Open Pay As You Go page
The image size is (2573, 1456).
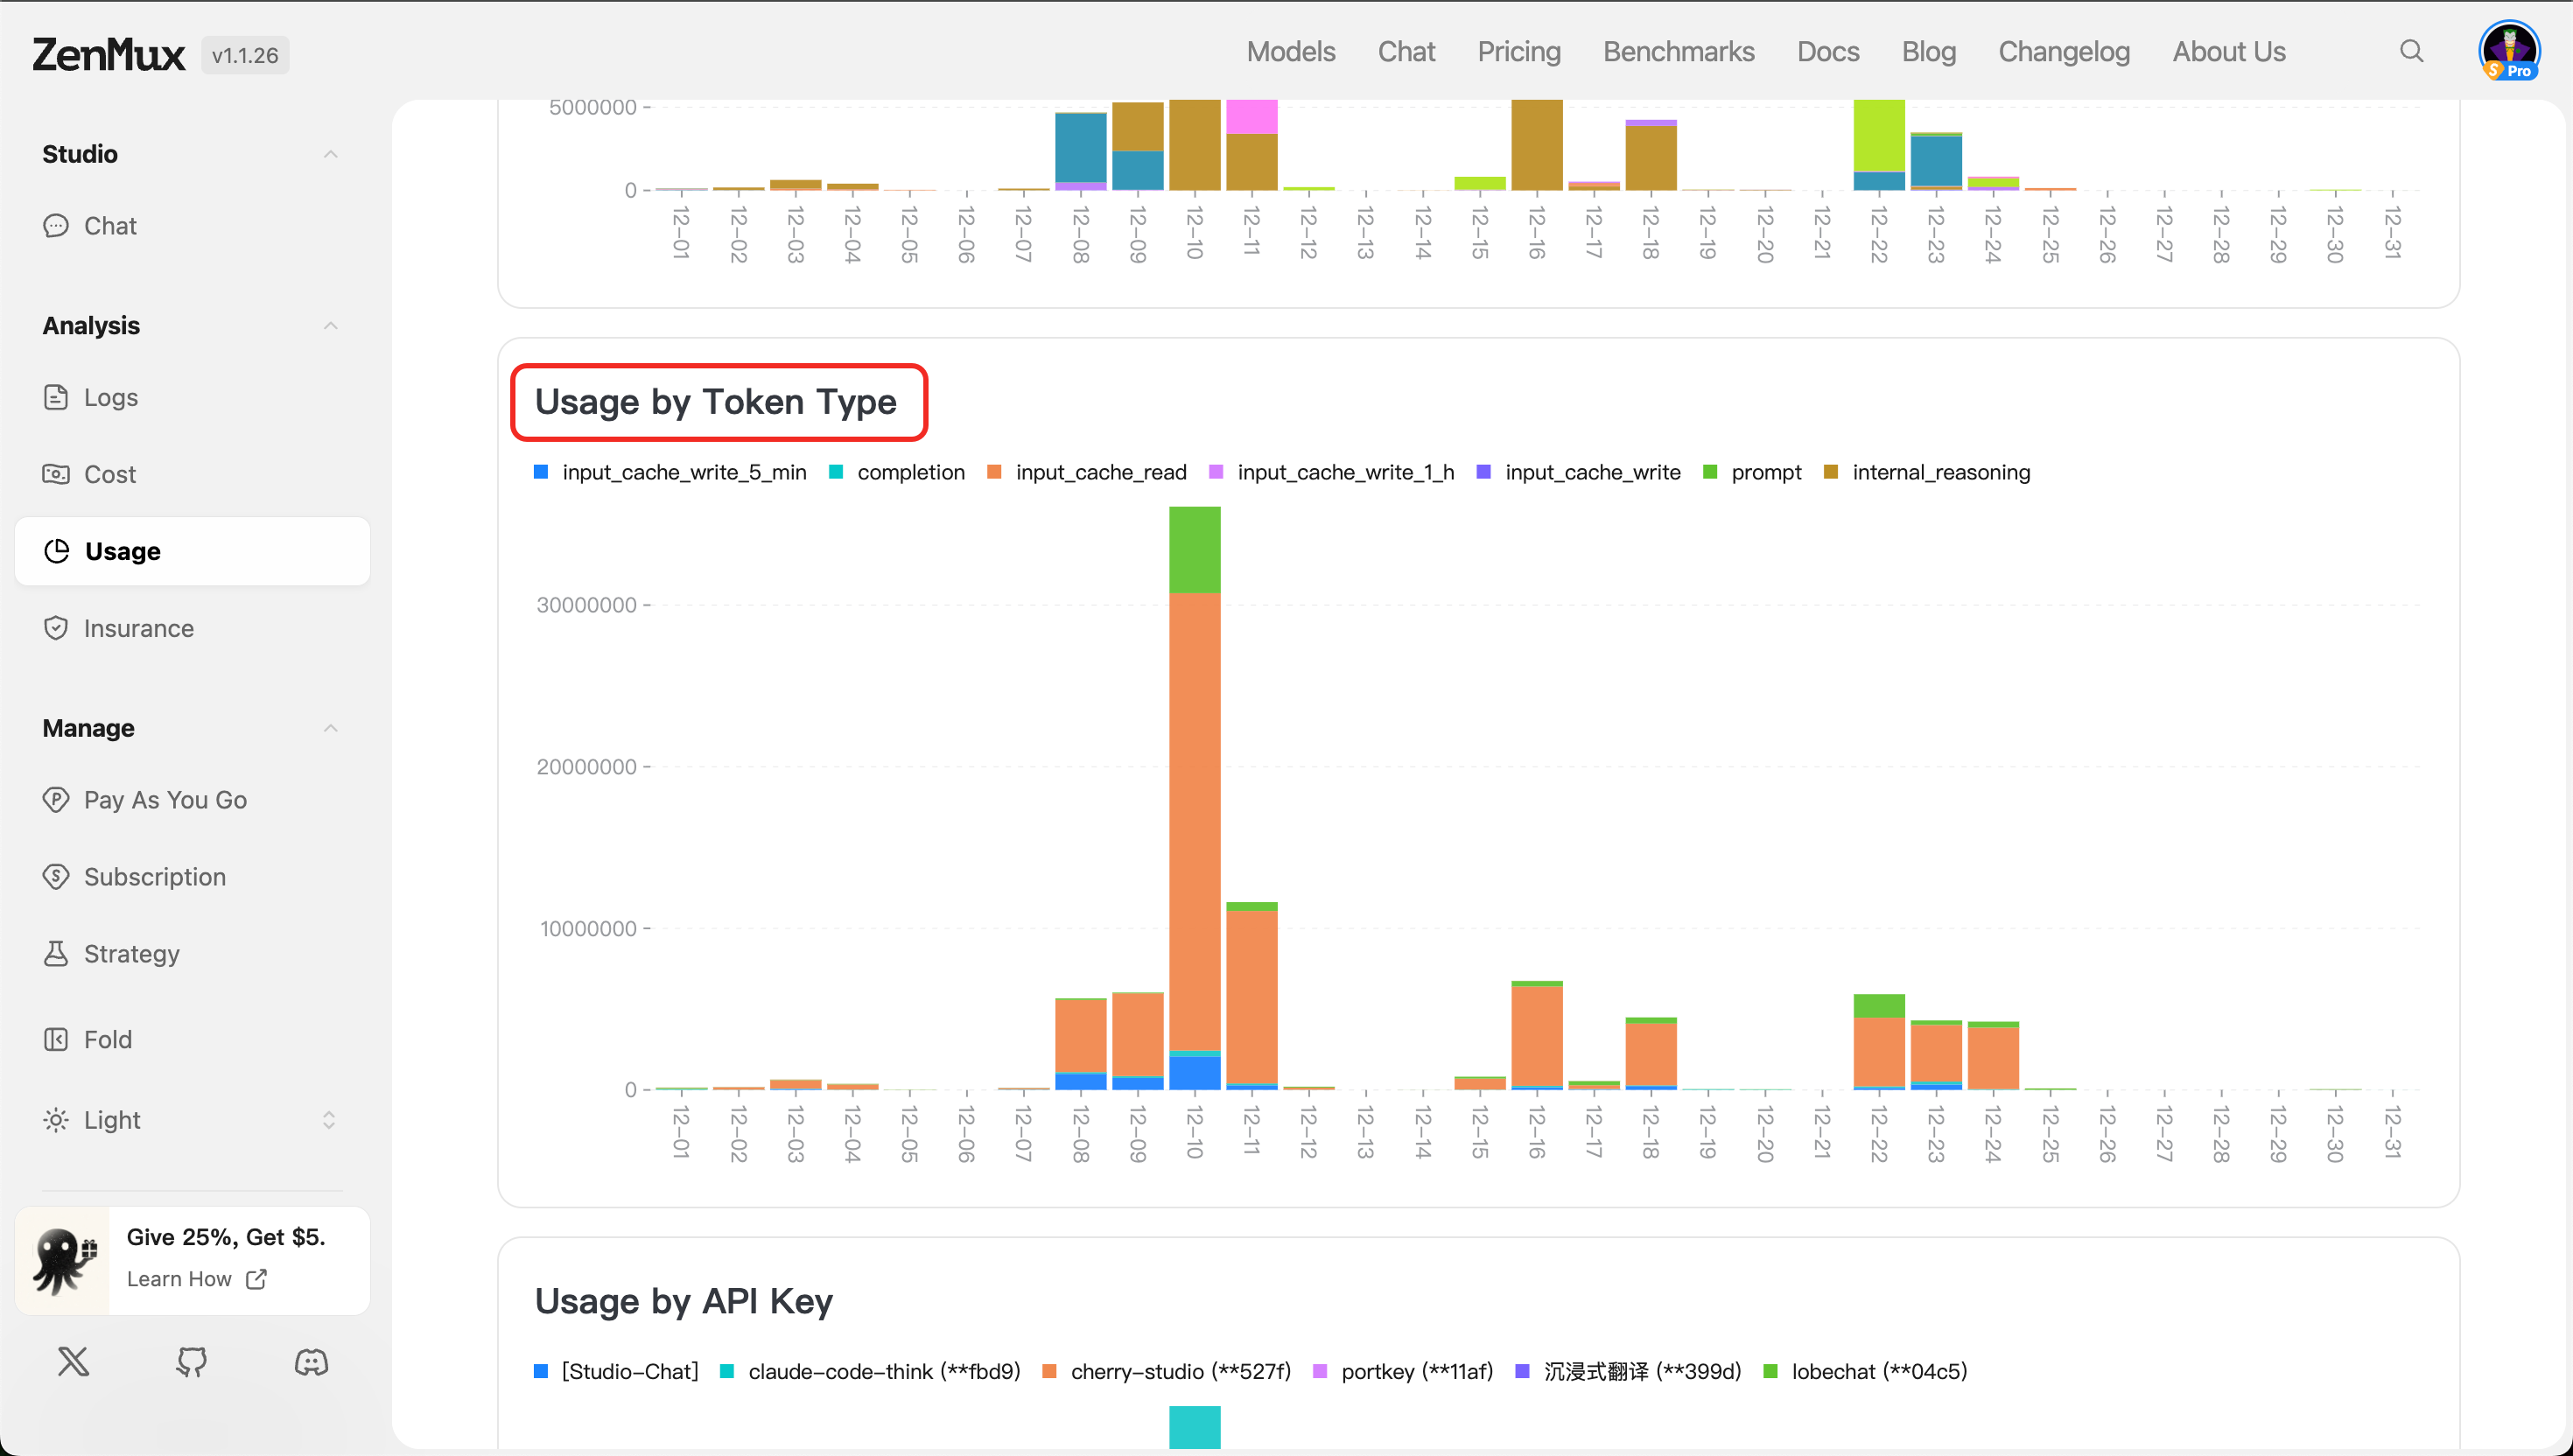(x=165, y=800)
